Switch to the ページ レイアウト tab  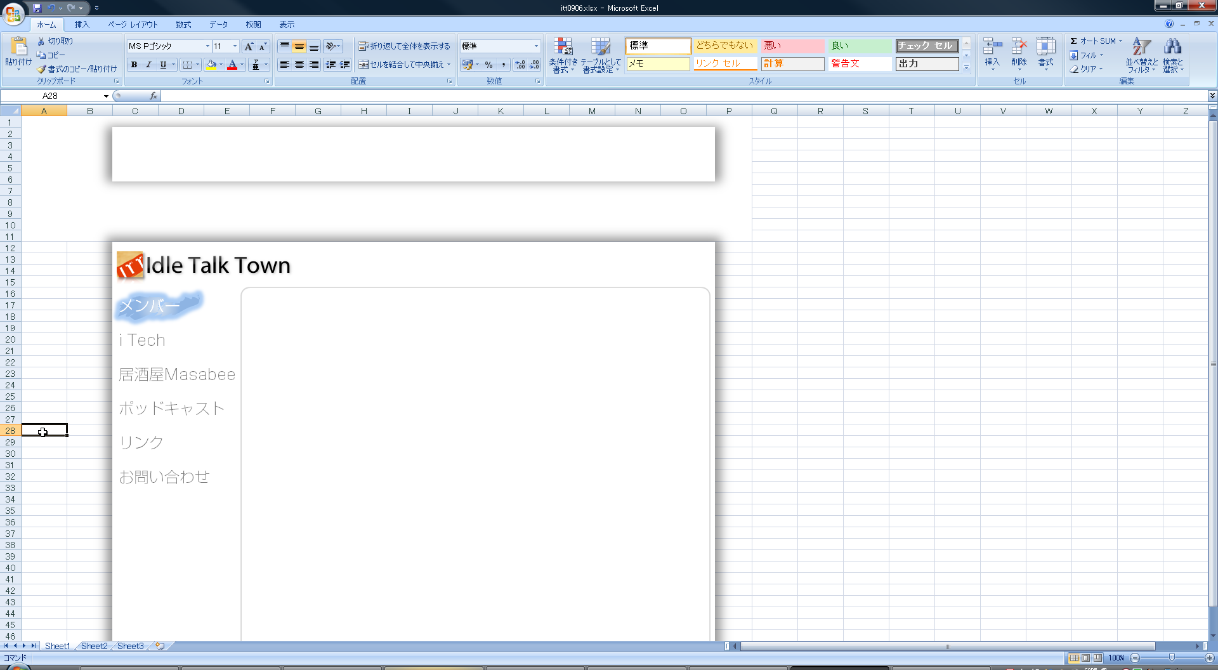click(x=133, y=24)
